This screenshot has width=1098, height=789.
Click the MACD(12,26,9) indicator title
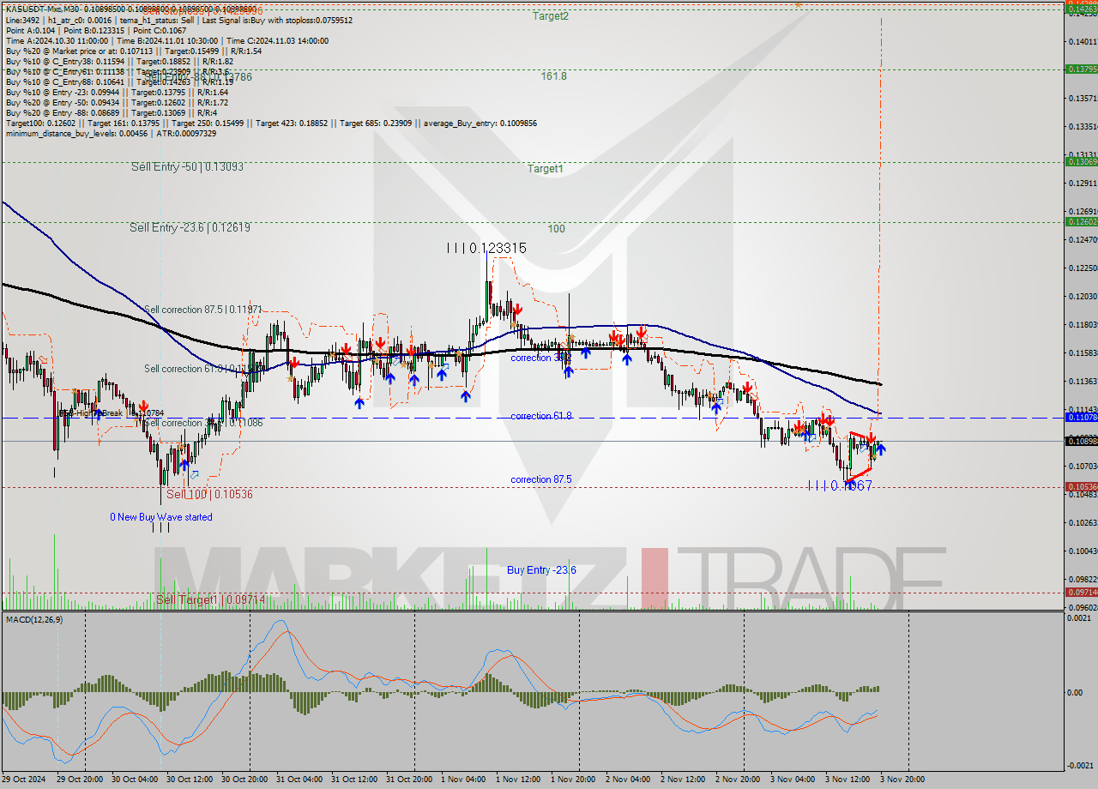coord(34,619)
